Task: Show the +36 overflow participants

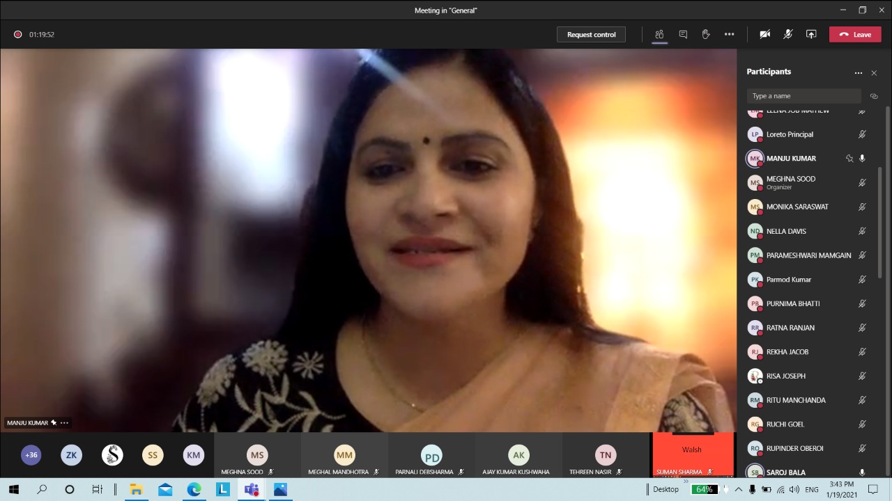Action: [31, 455]
